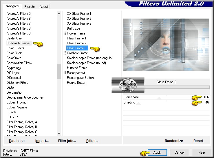The width and height of the screenshot is (214, 158).
Task: Apply the Glass Frame 3 filter
Action: pos(157,152)
